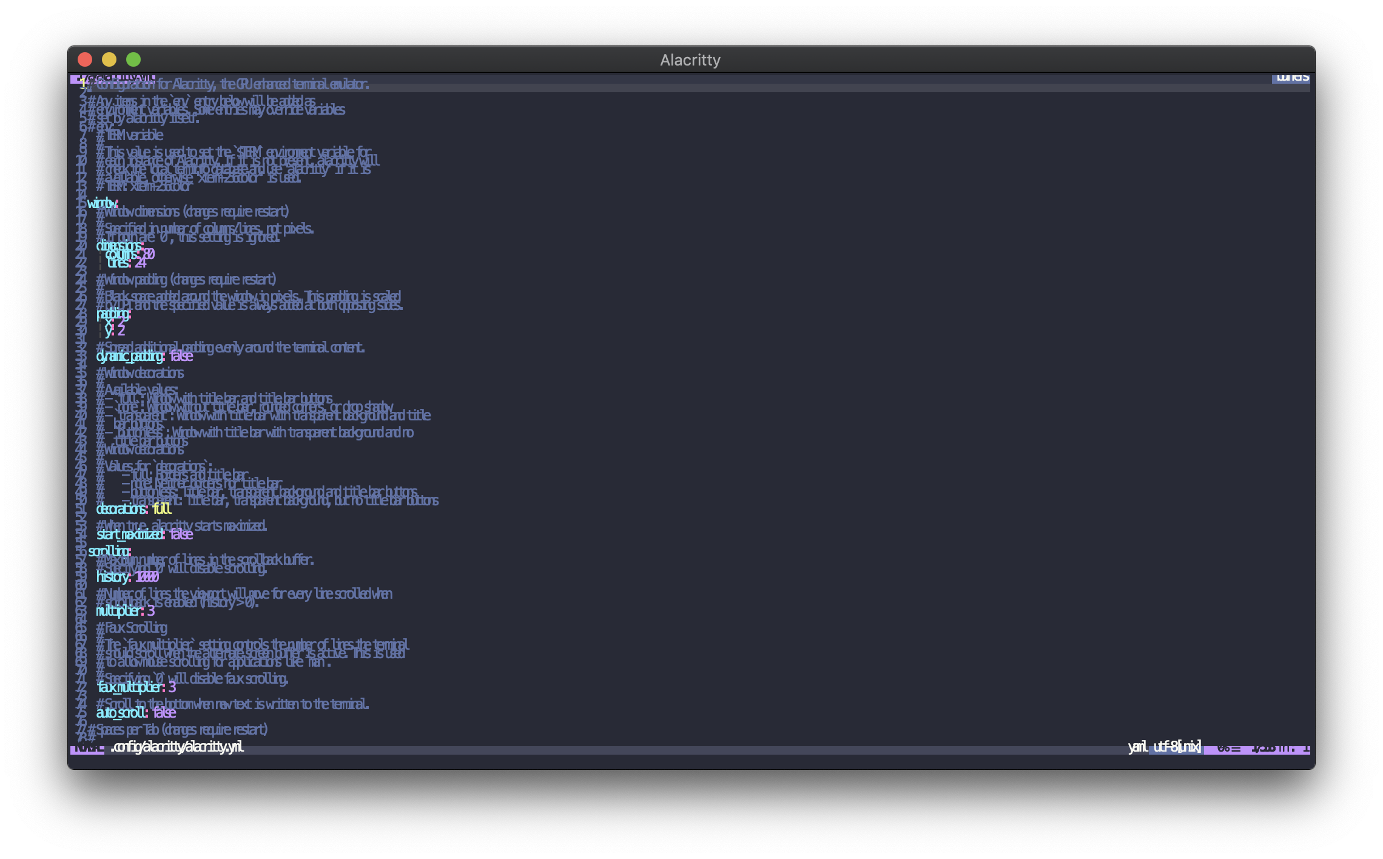1383x859 pixels.
Task: Click the false value of dynamic_padding
Action: coord(181,356)
